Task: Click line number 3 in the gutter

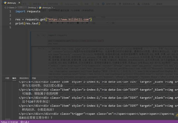Action: [10, 19]
